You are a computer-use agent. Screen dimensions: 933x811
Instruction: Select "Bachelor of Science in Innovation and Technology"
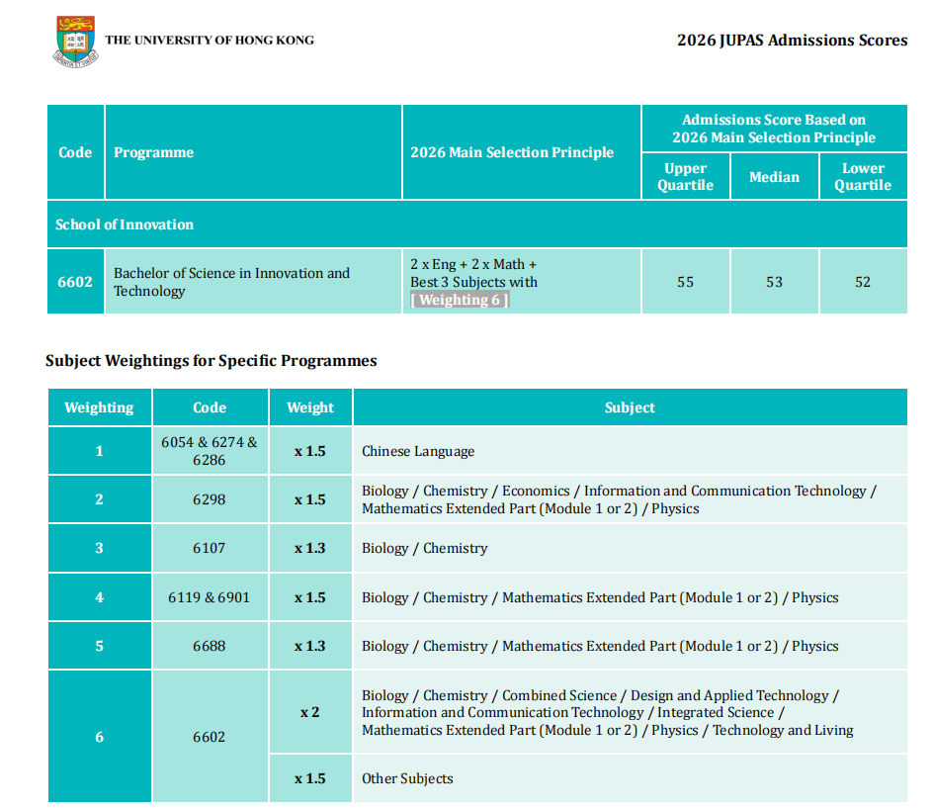pos(232,282)
